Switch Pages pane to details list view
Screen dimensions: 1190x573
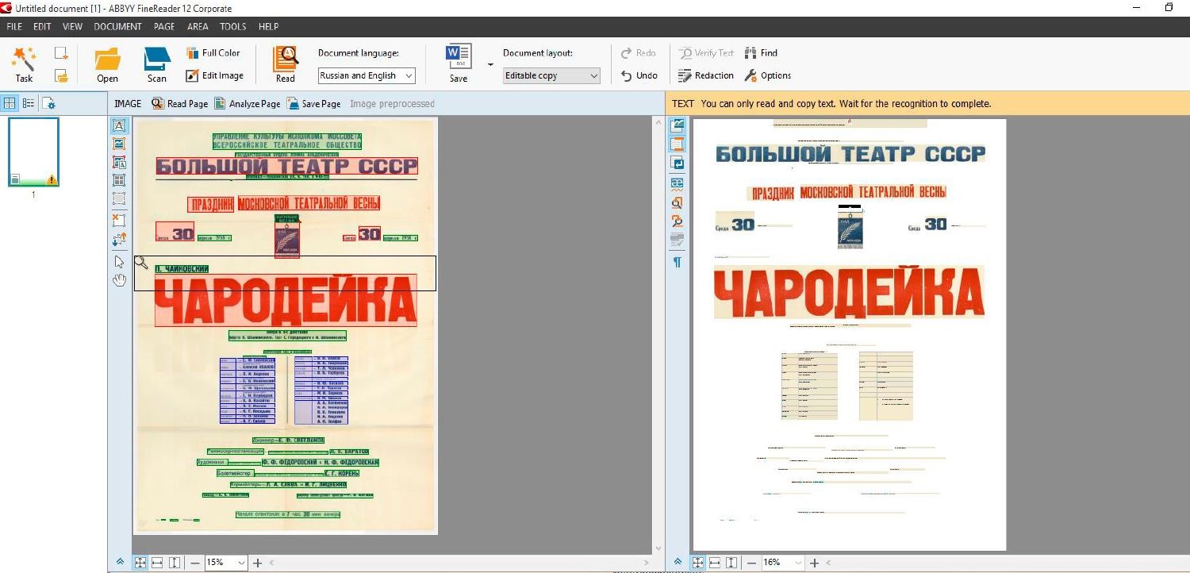click(x=29, y=103)
